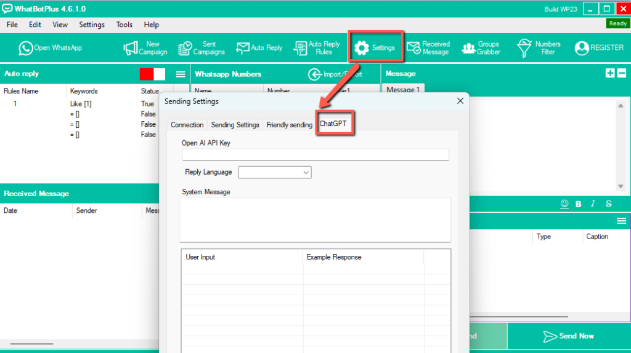
Task: Switch to the Friendly sending tab
Action: pos(289,125)
